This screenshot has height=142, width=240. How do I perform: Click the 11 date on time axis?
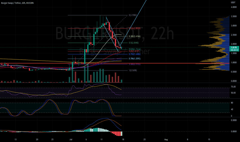(x=101, y=139)
